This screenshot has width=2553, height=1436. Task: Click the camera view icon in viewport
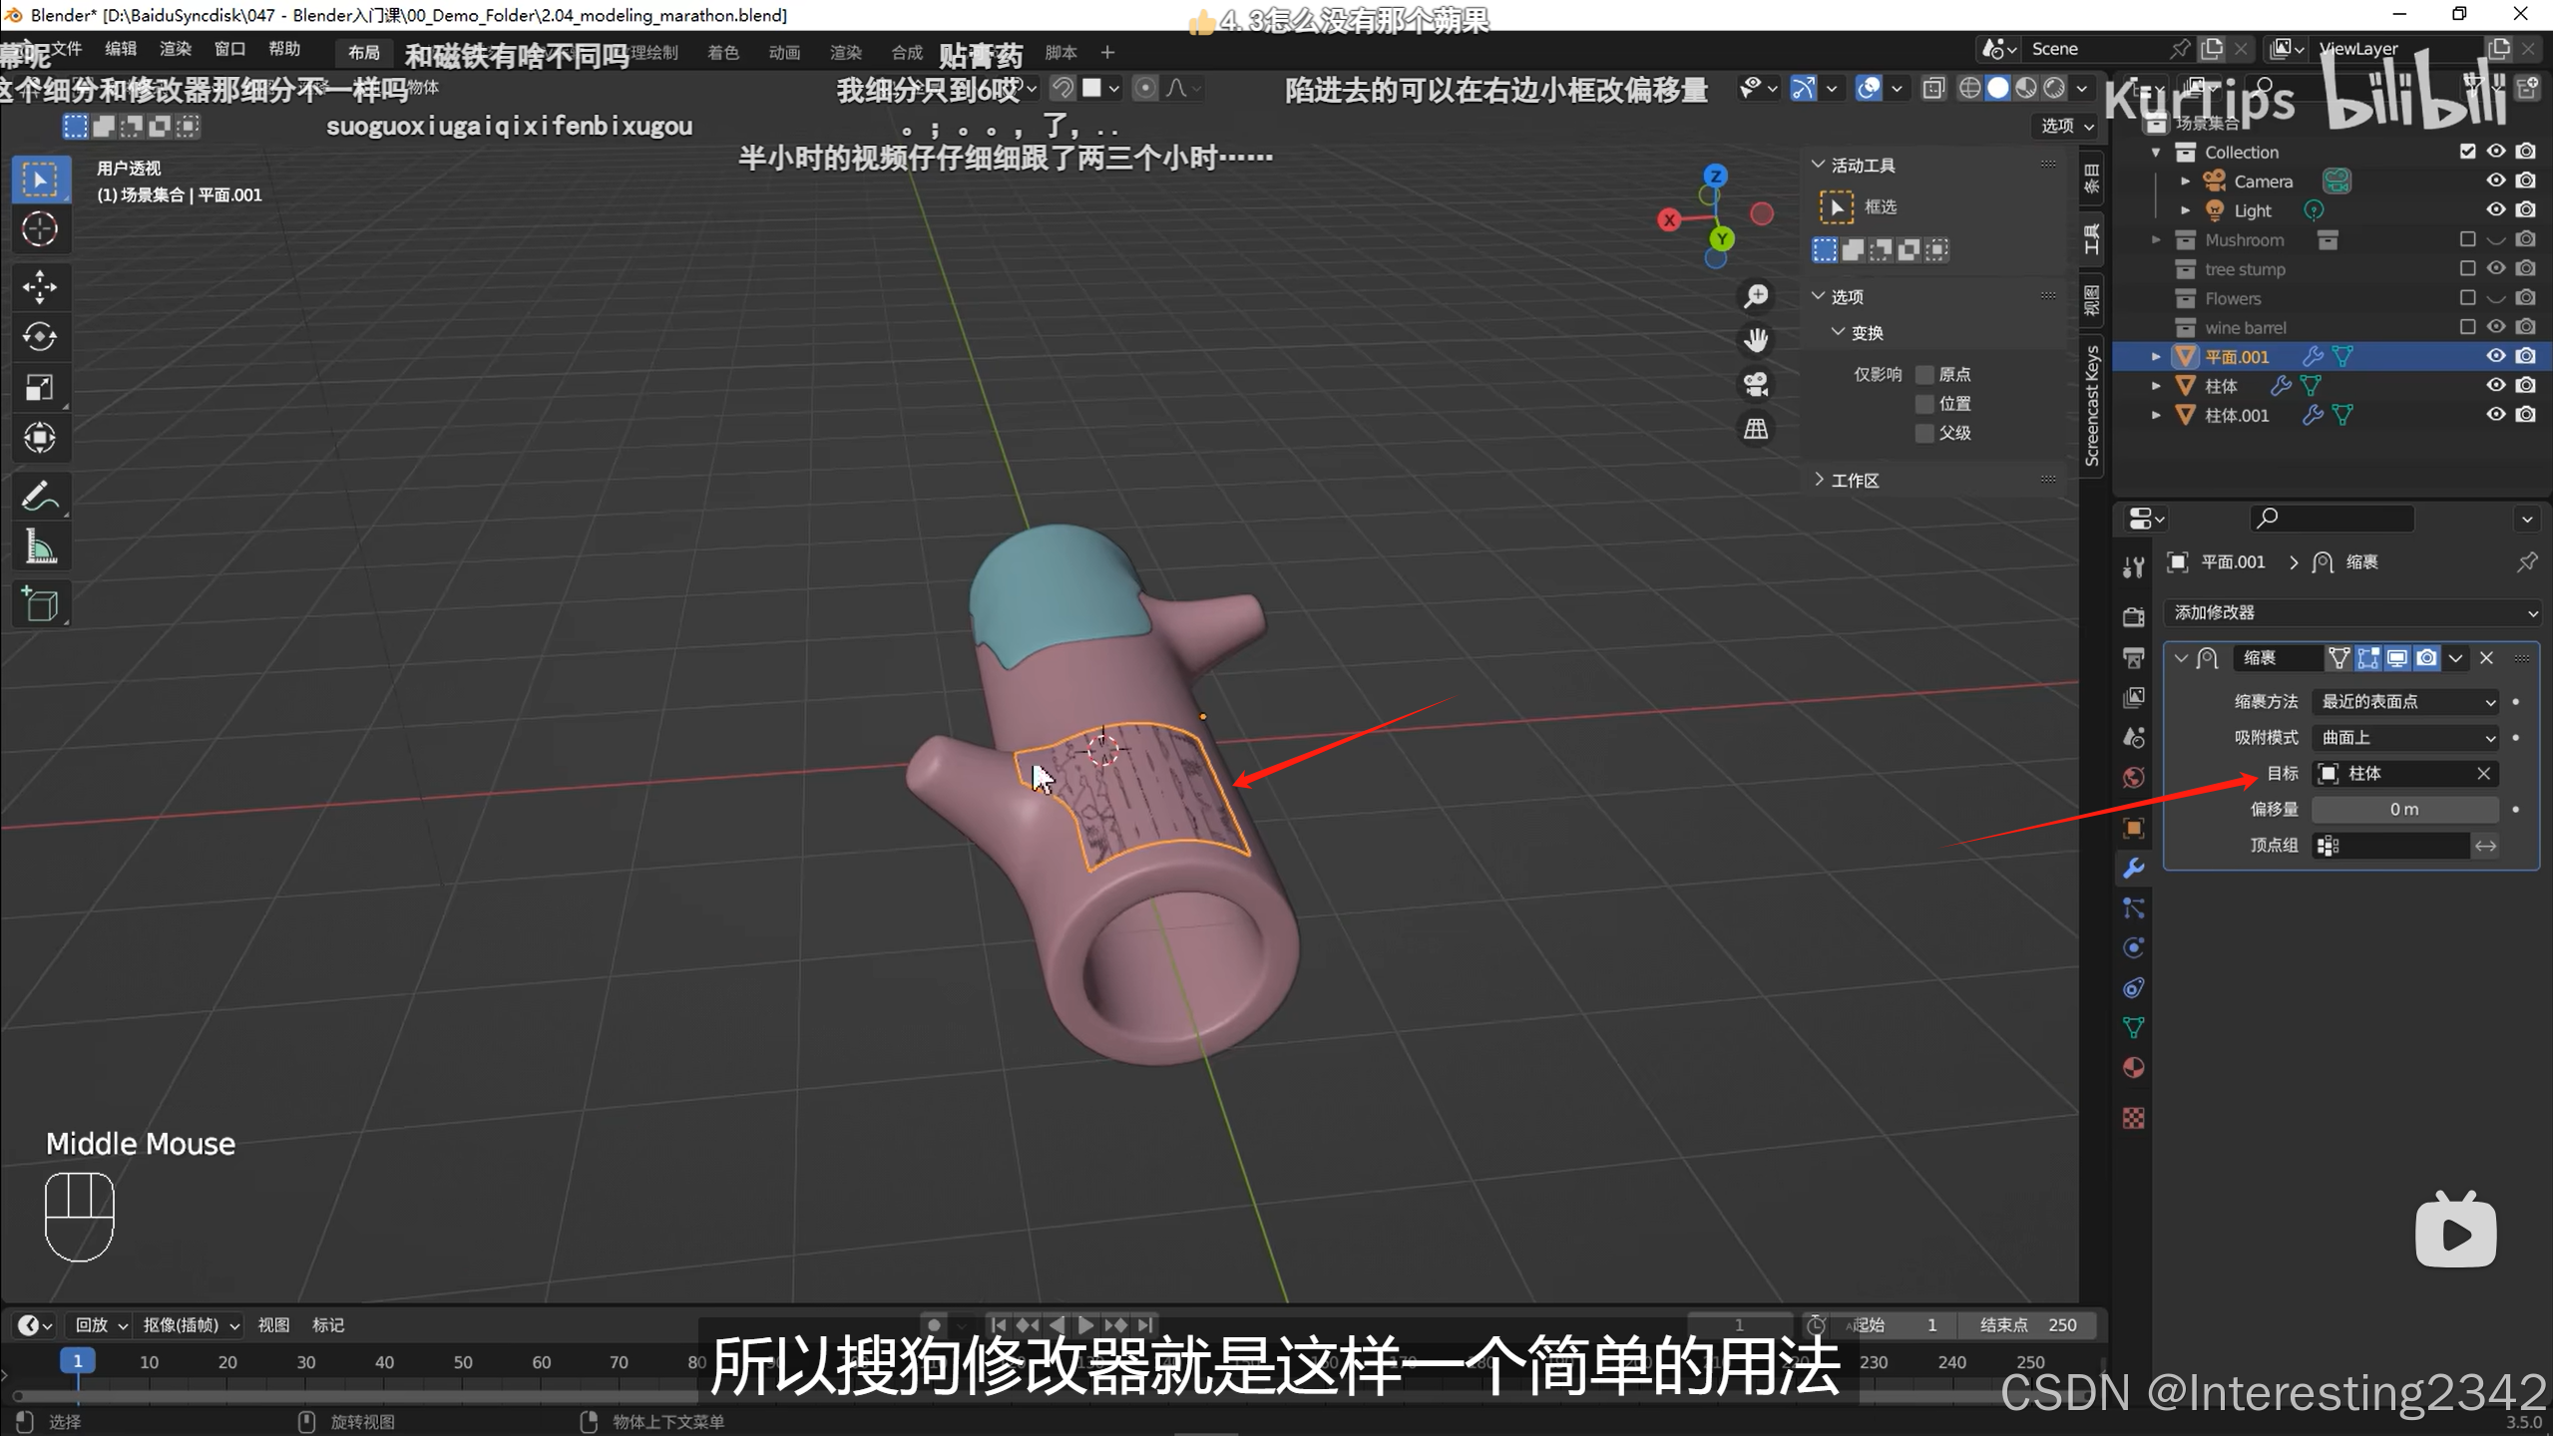pos(1756,384)
